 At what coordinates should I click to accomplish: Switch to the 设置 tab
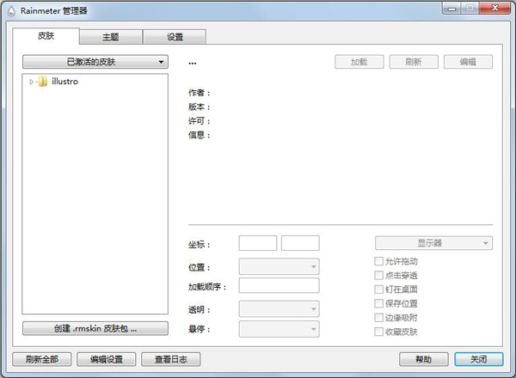click(x=174, y=37)
